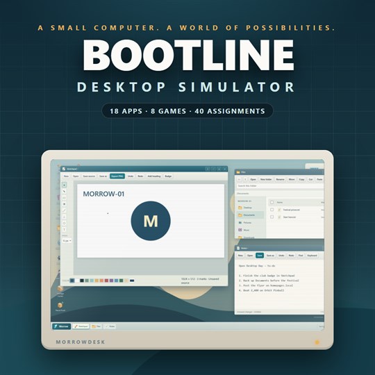Click the M badge circle on canvas
Viewport: 375px width, 375px height.
pos(151,221)
